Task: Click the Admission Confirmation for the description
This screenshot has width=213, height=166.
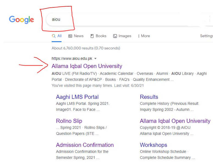Action: 82,151
